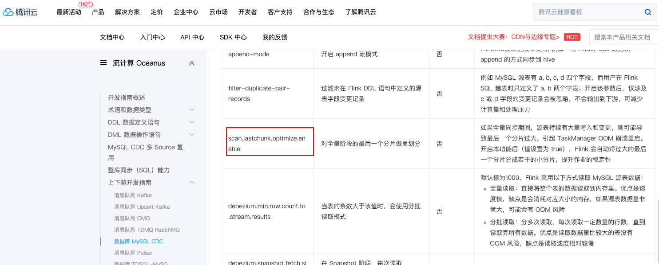Click the hamburger menu icon beside 流计算 Oceanus
The image size is (659, 265).
coord(103,63)
